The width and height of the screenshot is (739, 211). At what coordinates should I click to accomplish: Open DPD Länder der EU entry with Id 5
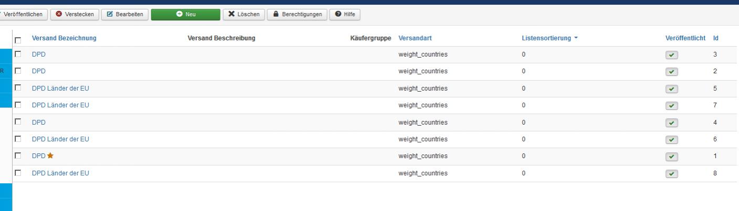(x=60, y=88)
